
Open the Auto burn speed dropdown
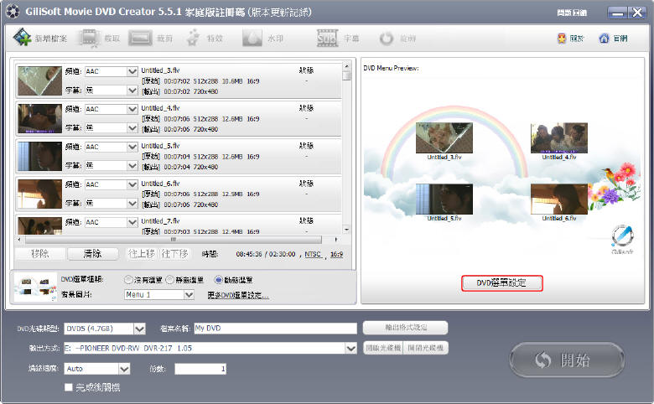tap(124, 368)
